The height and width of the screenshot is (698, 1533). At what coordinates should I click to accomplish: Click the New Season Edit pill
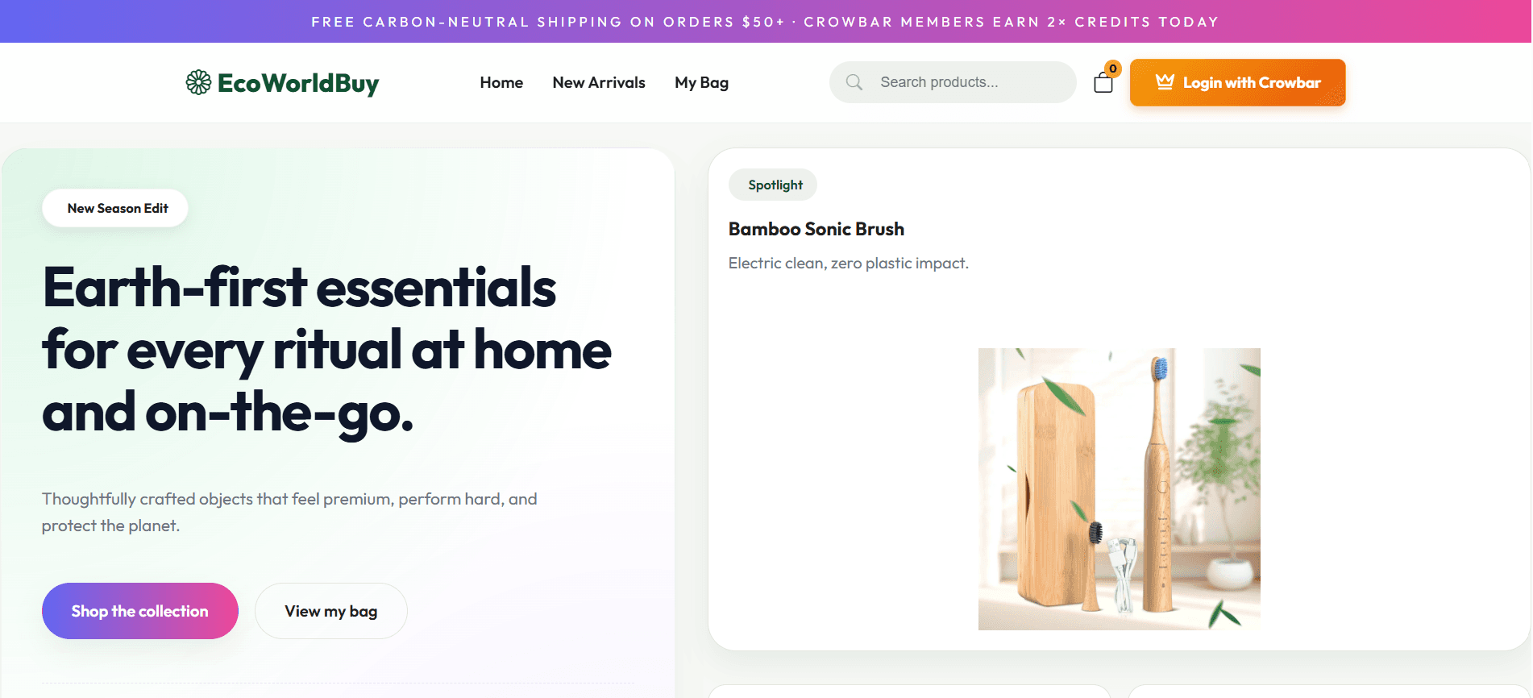115,208
